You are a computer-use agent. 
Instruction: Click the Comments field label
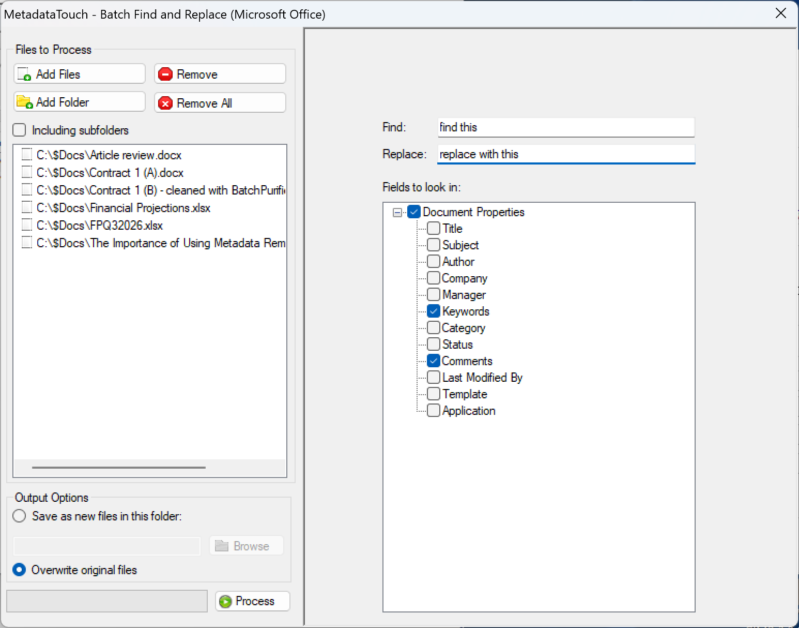pyautogui.click(x=467, y=361)
